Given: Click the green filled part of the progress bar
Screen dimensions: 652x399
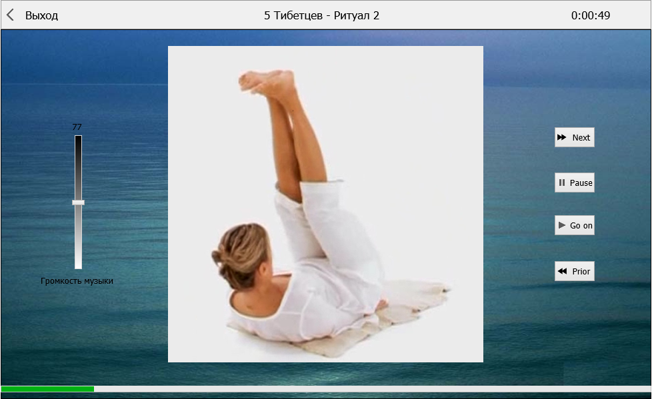Looking at the screenshot, I should (x=47, y=388).
